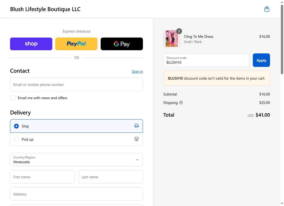Pay with Google Pay express button
Image resolution: width=284 pixels, height=206 pixels.
click(122, 44)
